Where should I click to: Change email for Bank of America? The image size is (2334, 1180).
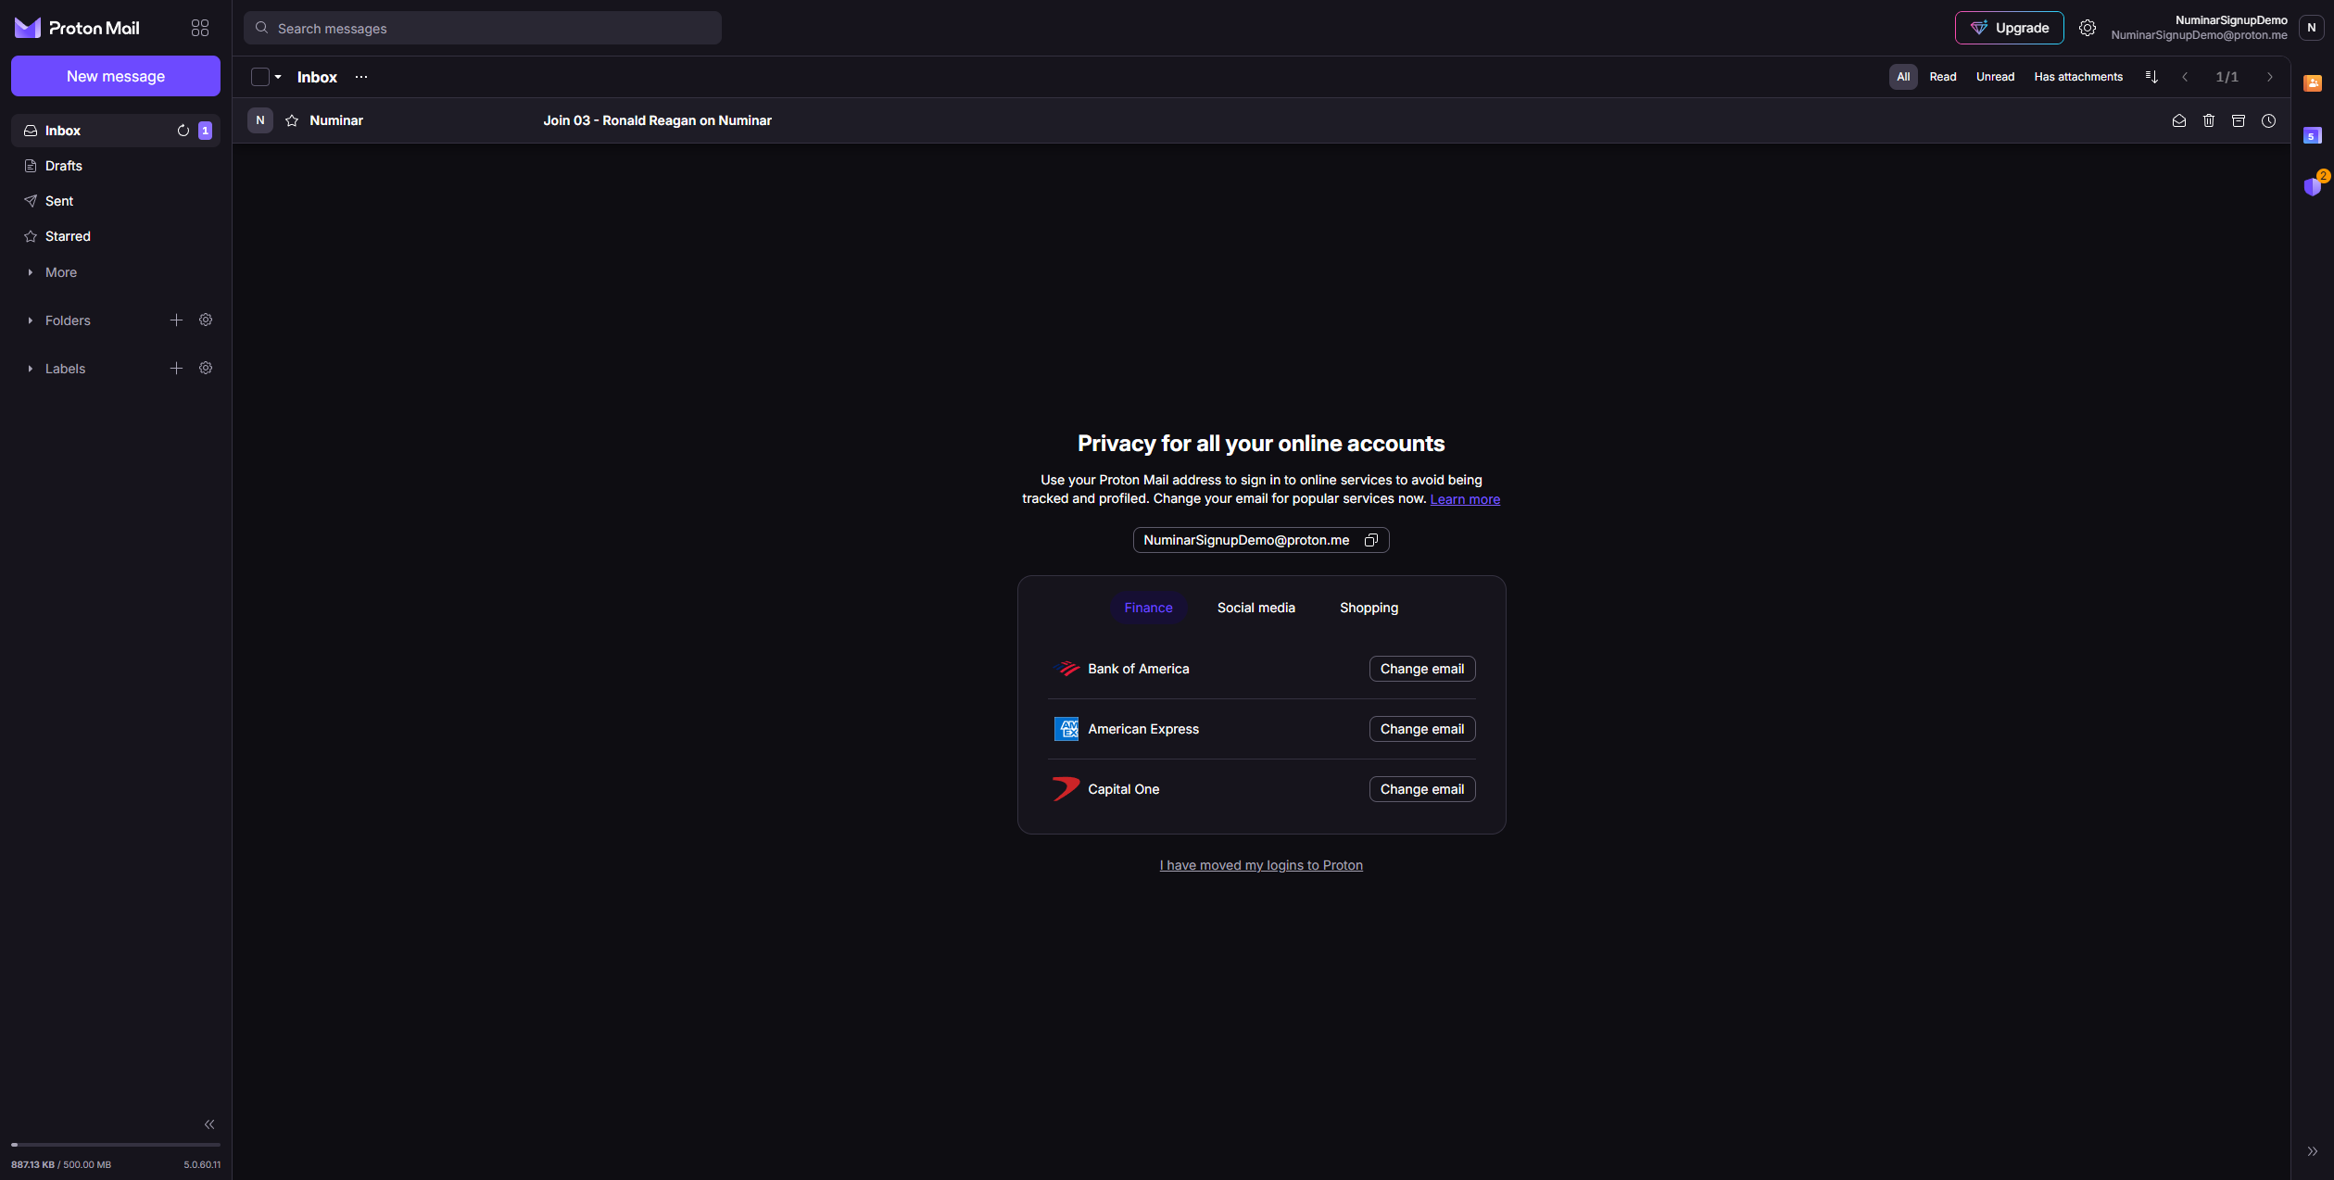click(1422, 669)
